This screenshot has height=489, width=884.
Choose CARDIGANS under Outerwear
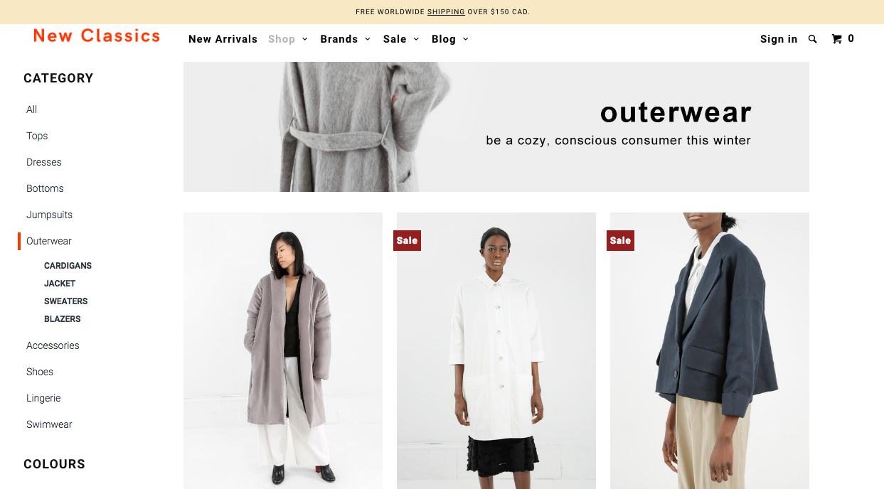[x=68, y=266]
